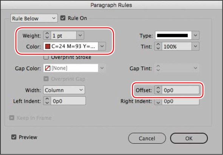This screenshot has height=155, width=223.
Task: Expand the Weight dropdown arrow
Action: point(81,36)
